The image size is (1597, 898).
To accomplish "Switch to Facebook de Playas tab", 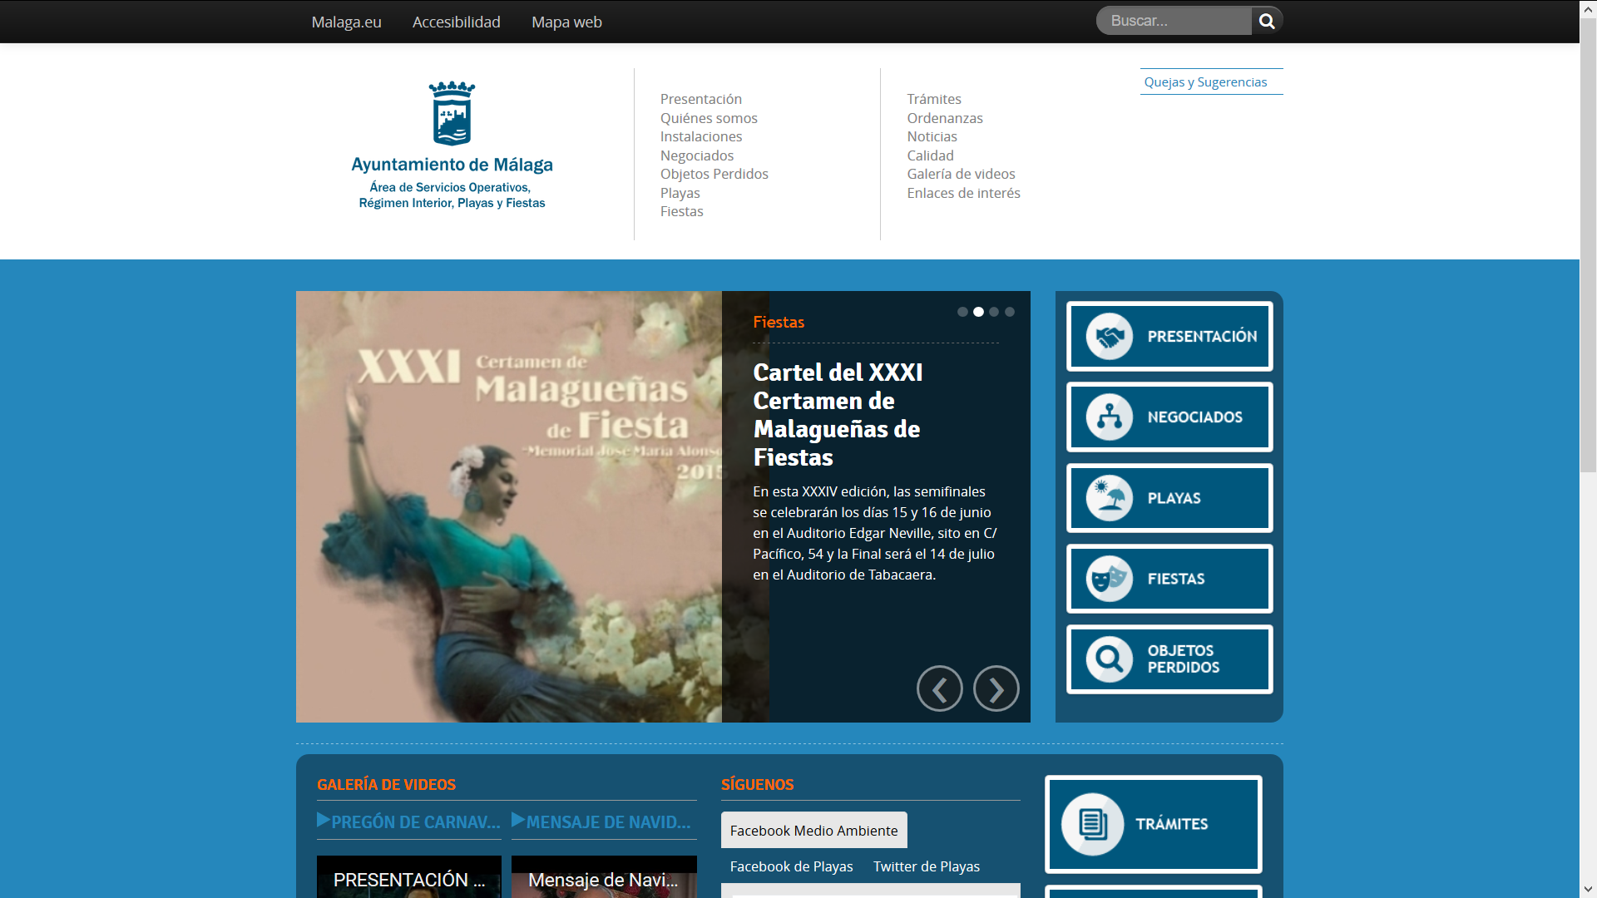I will 791,866.
